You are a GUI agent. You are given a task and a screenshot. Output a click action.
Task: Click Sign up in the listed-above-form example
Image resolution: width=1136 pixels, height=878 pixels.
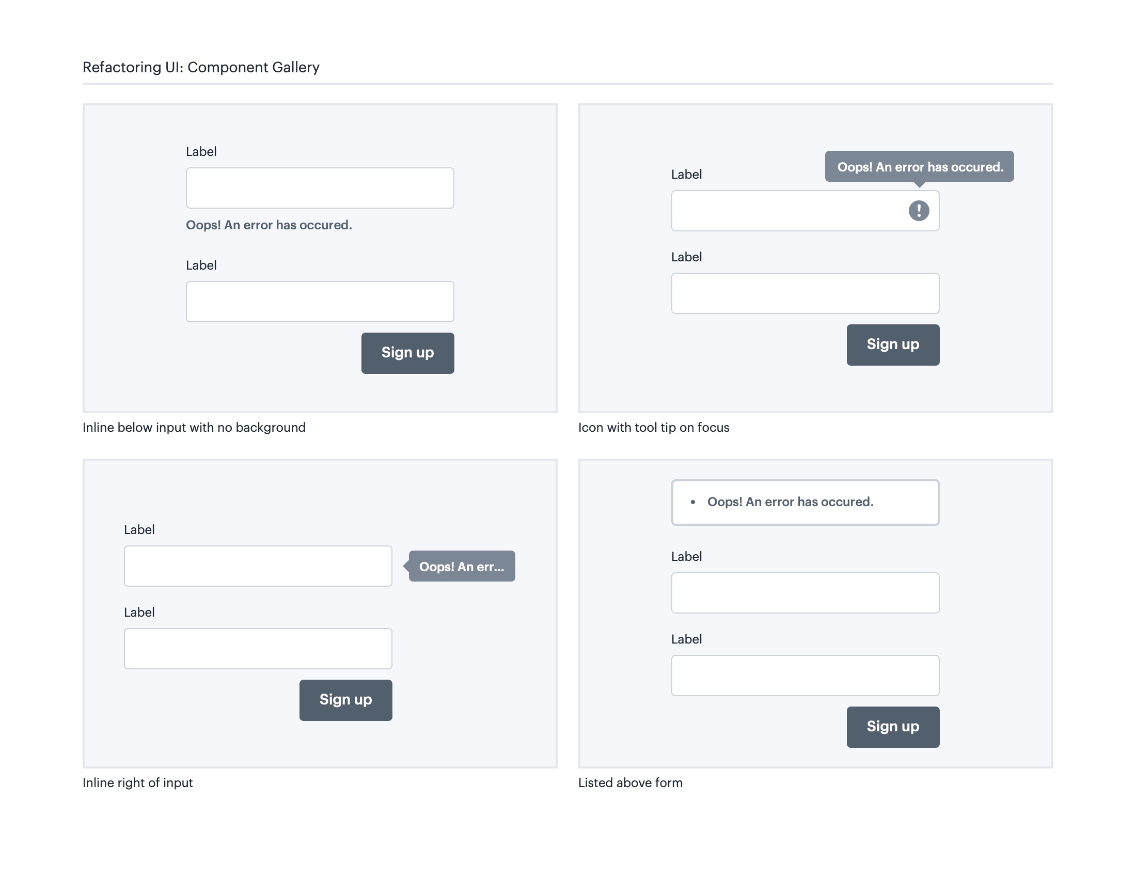click(893, 726)
